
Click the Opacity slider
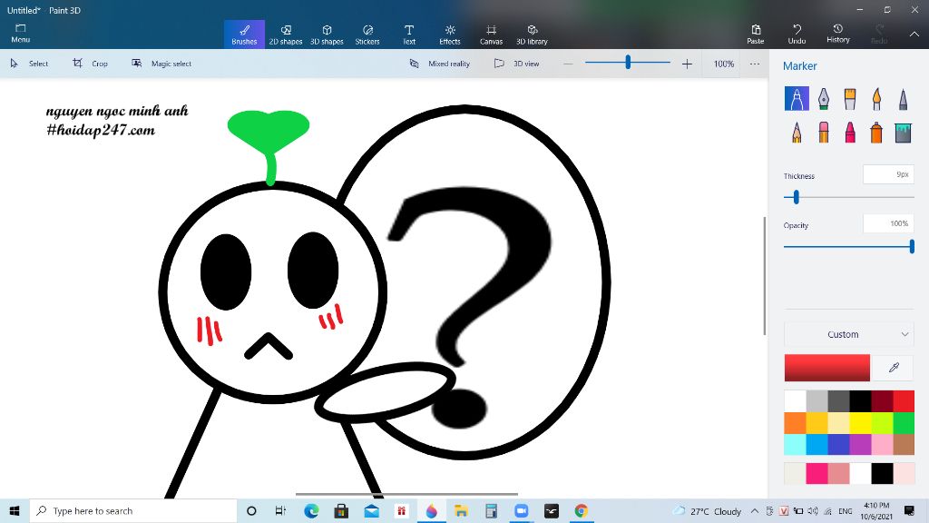coord(848,246)
